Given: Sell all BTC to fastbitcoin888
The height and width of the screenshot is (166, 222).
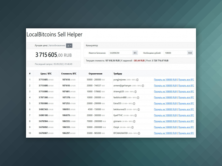Looking at the screenshot, I should (x=186, y=98).
